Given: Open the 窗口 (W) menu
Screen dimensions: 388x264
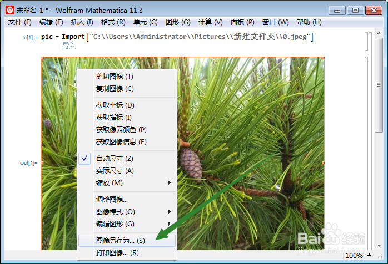Looking at the screenshot, I should tap(275, 22).
